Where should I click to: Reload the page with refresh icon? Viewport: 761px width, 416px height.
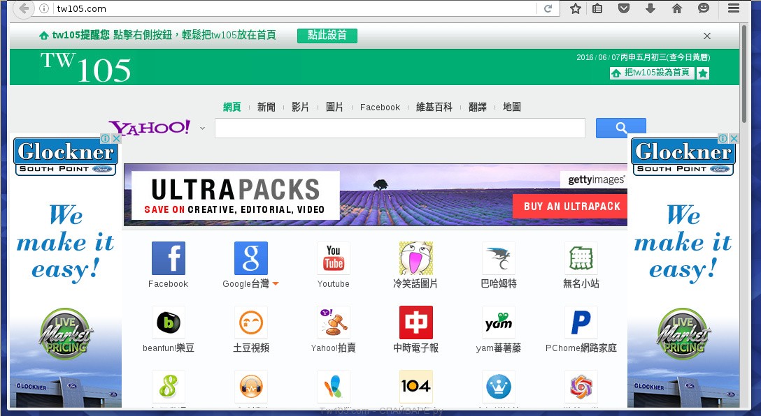pos(548,8)
